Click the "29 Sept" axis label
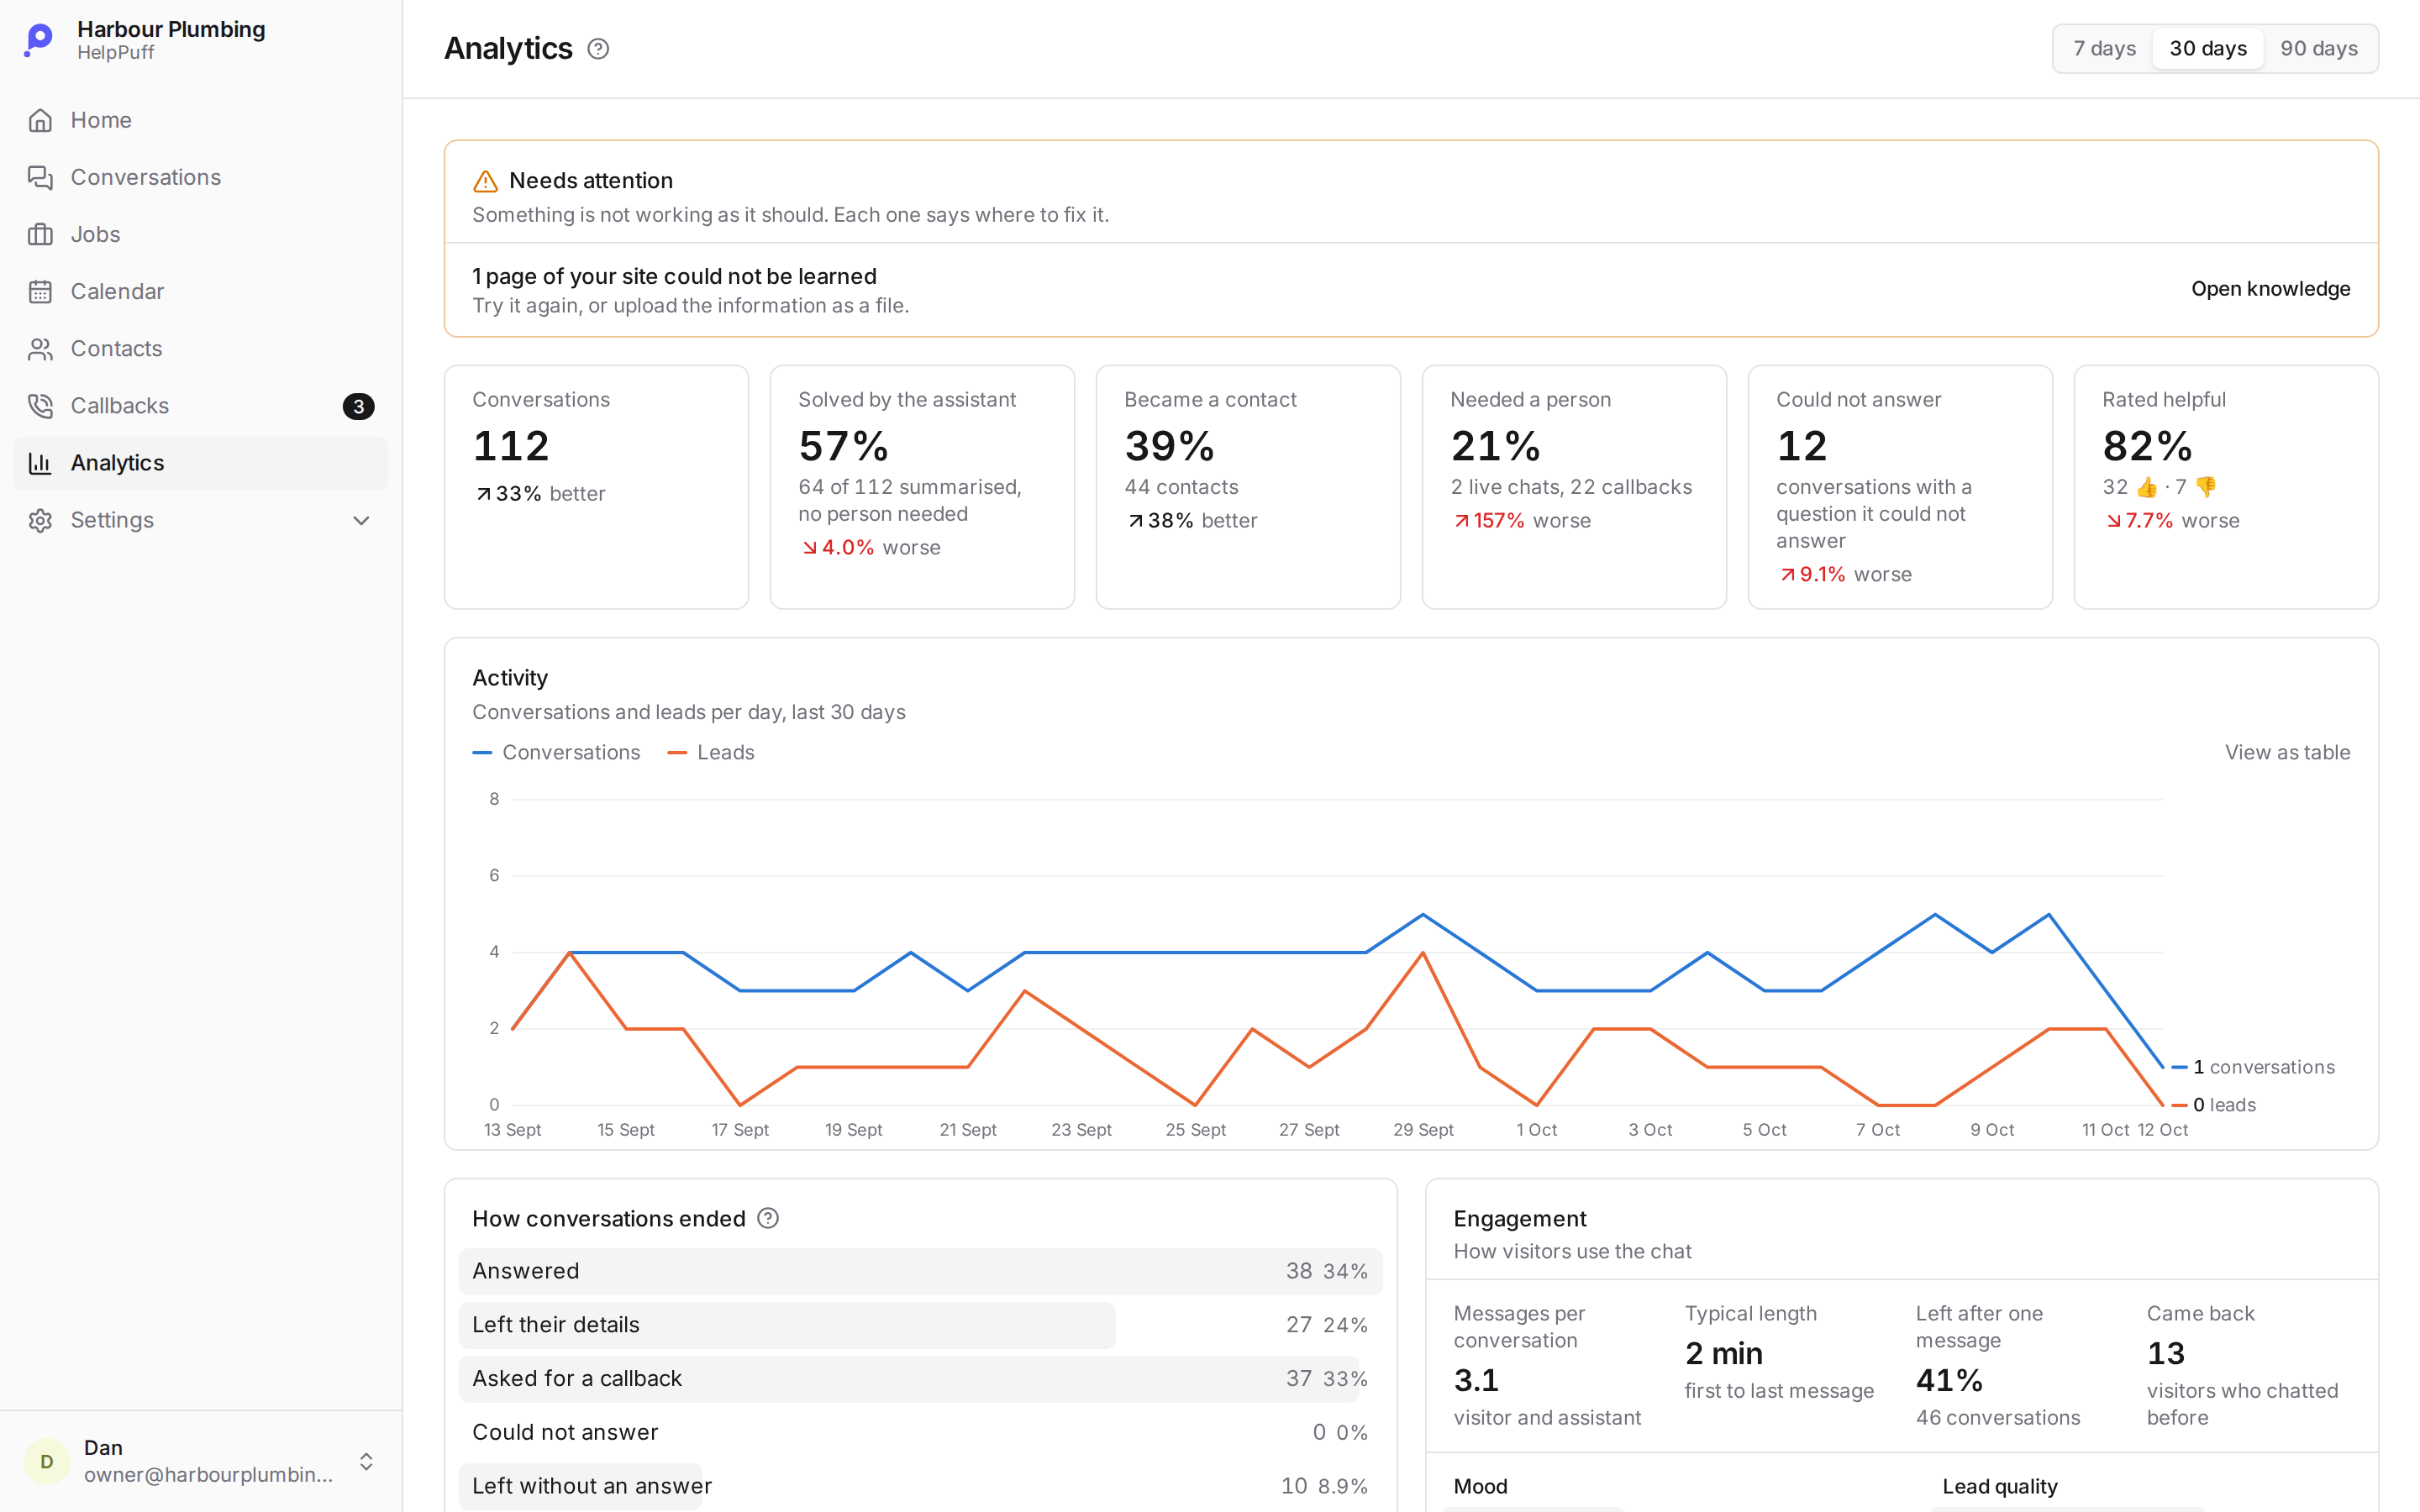 (1423, 1130)
